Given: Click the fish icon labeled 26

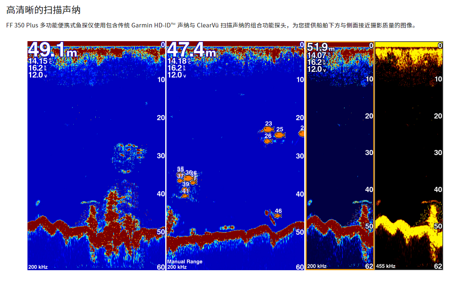Looking at the screenshot, I should tap(268, 141).
